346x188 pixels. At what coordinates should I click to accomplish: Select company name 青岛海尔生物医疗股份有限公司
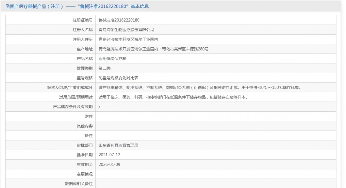click(127, 30)
